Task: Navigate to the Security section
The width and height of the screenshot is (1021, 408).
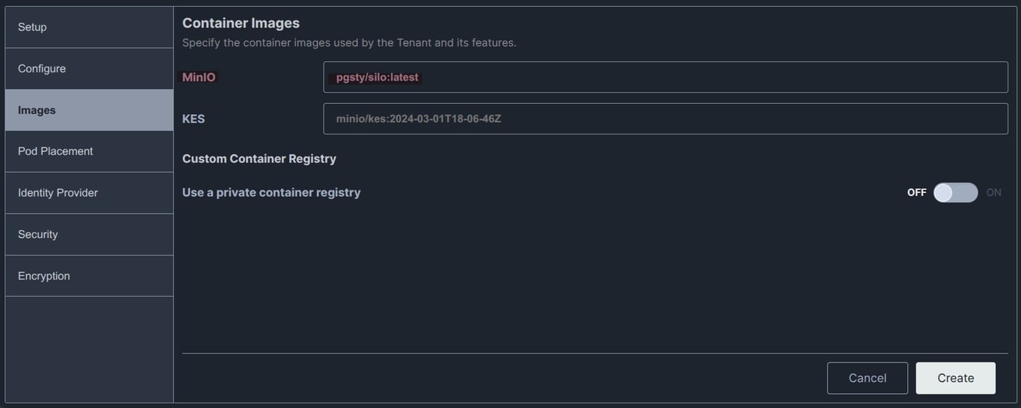Action: point(89,235)
